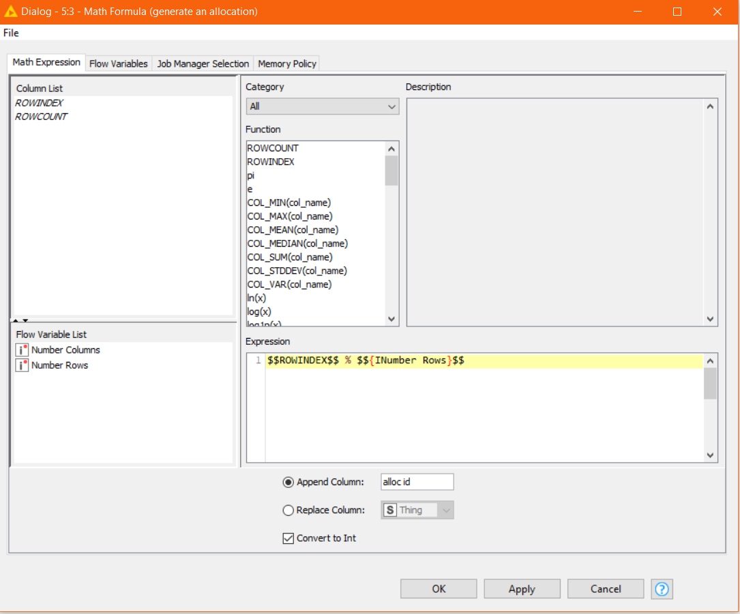Select Number Rows flow variable

(x=59, y=365)
